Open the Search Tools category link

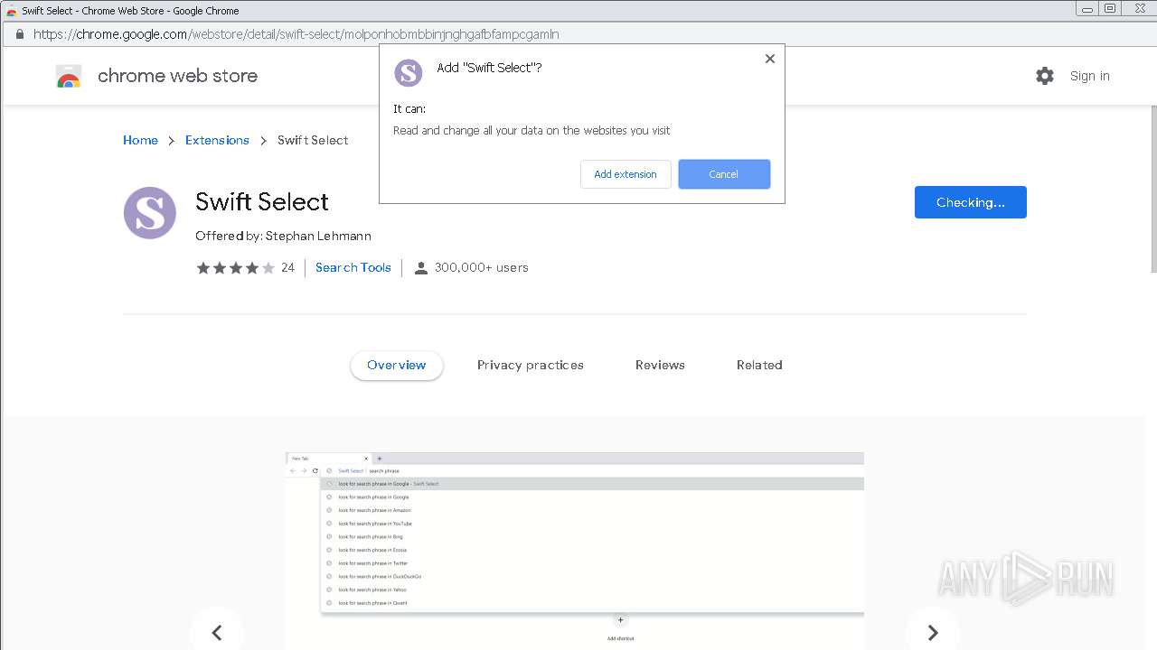click(x=353, y=267)
